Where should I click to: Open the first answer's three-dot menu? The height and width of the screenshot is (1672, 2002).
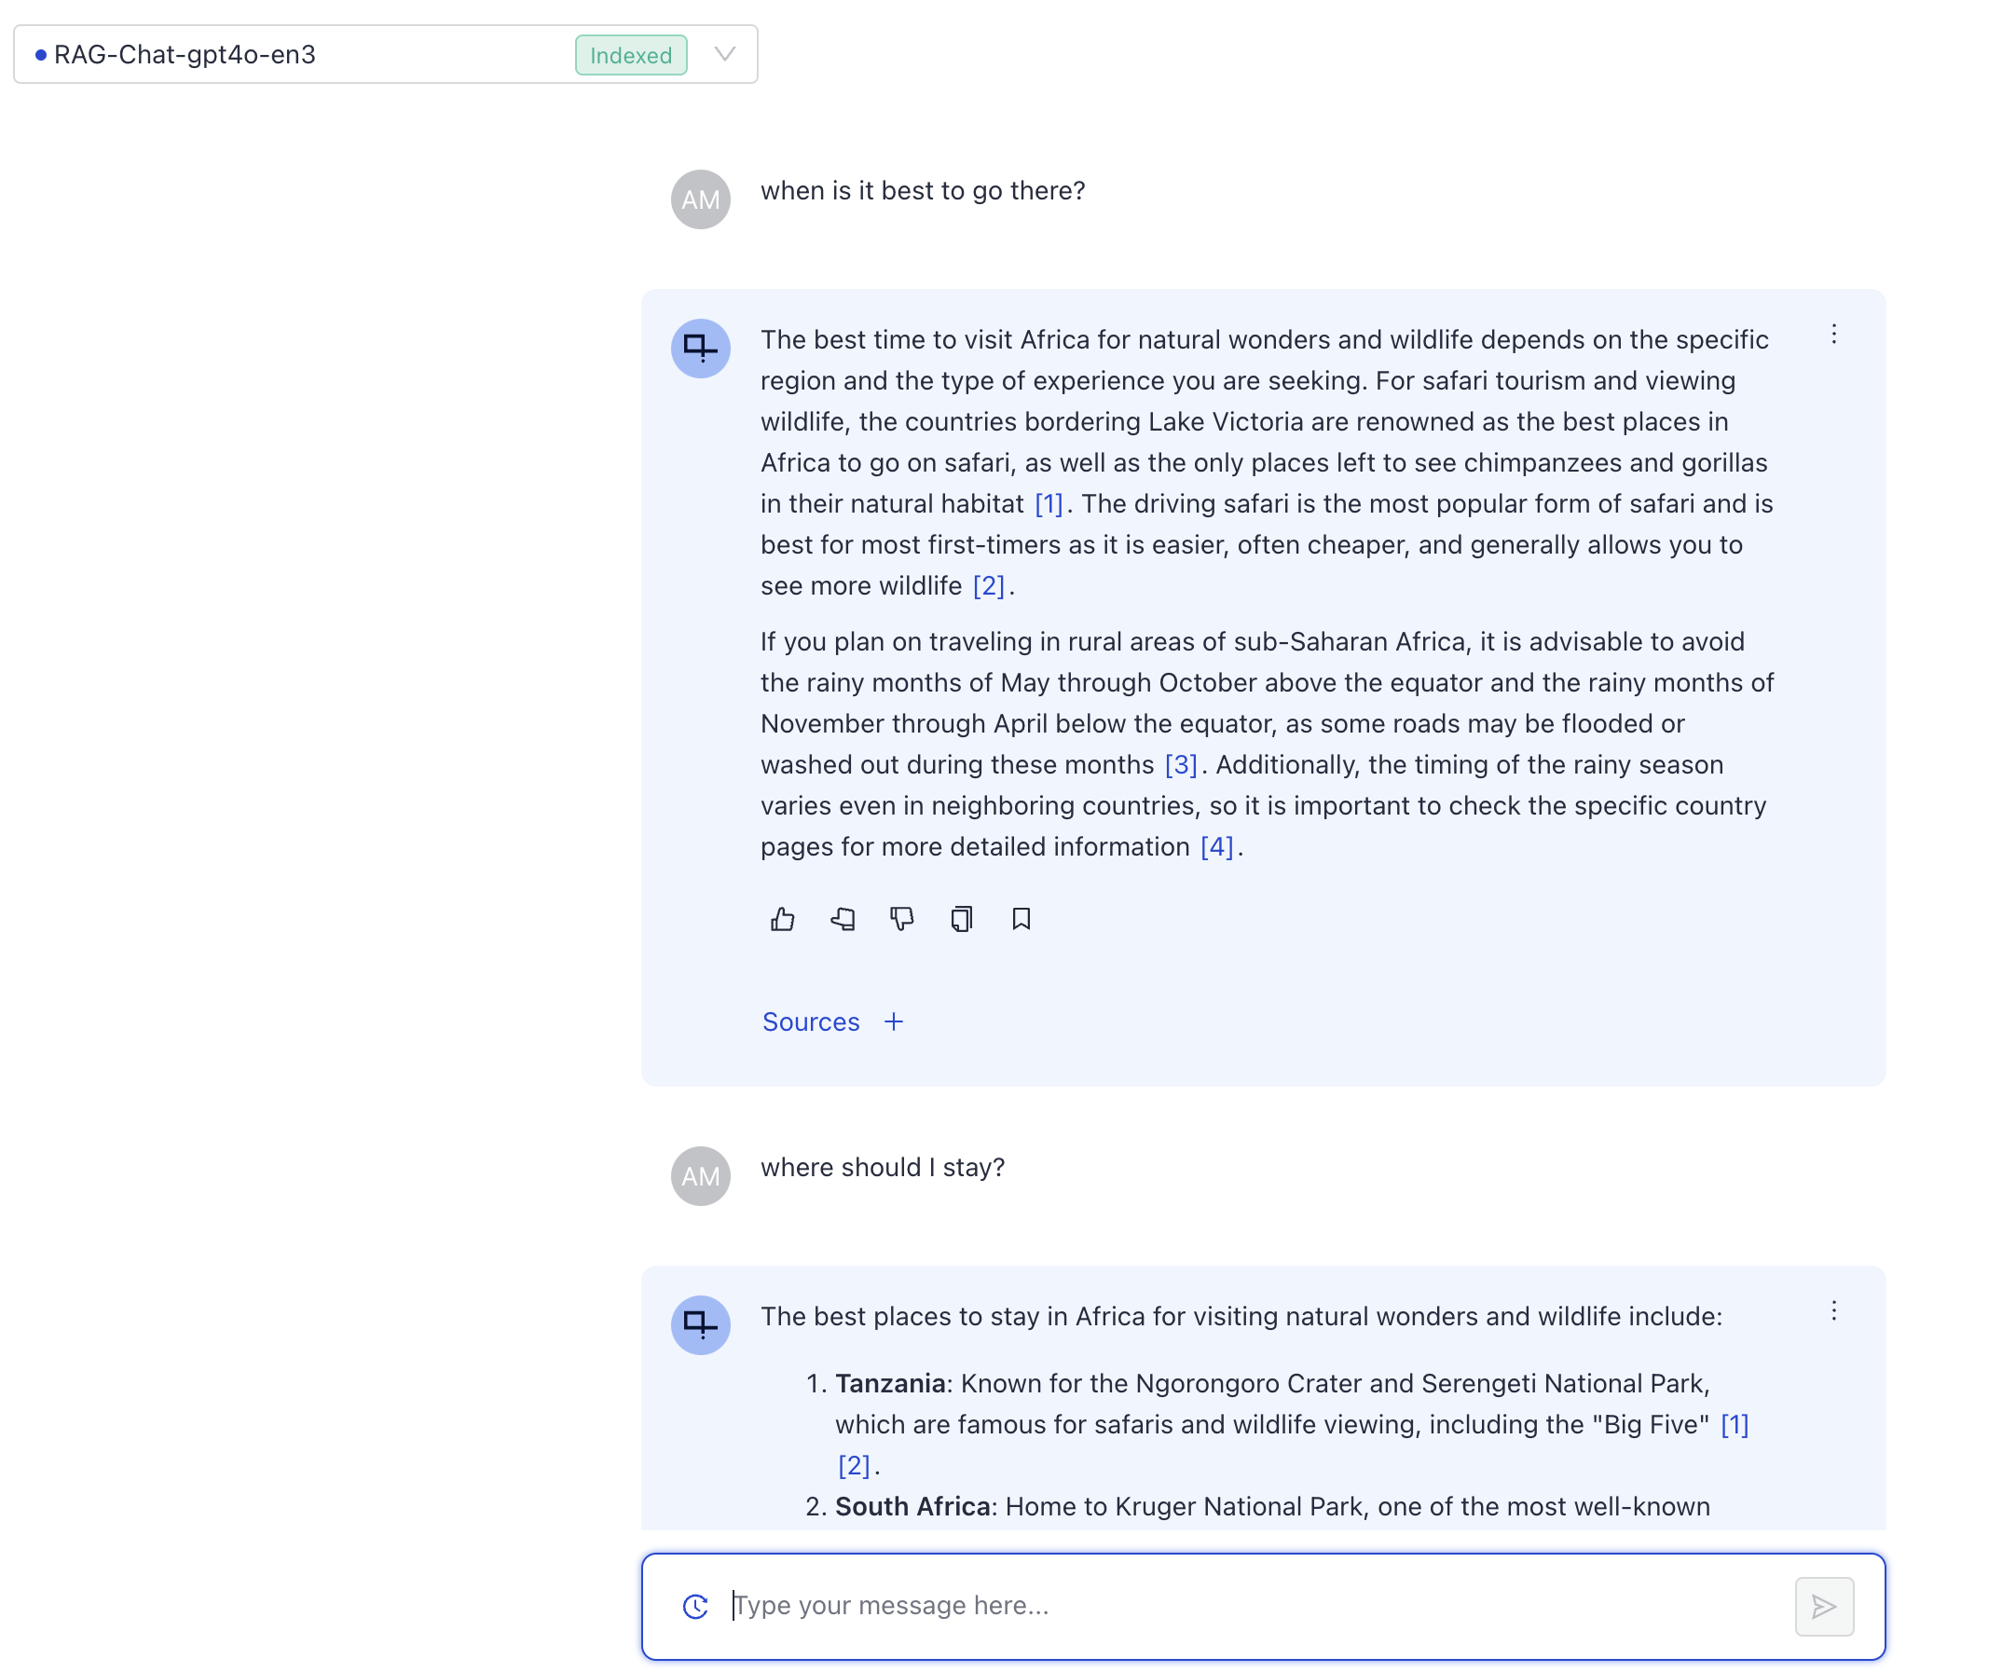tap(1833, 335)
